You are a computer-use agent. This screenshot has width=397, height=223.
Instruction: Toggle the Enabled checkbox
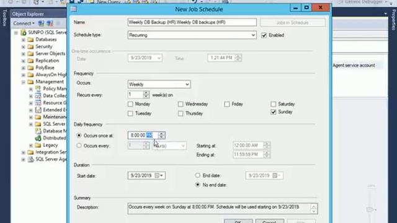click(x=264, y=35)
